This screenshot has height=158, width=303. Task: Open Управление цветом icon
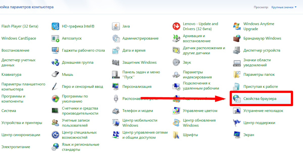coord(176,111)
